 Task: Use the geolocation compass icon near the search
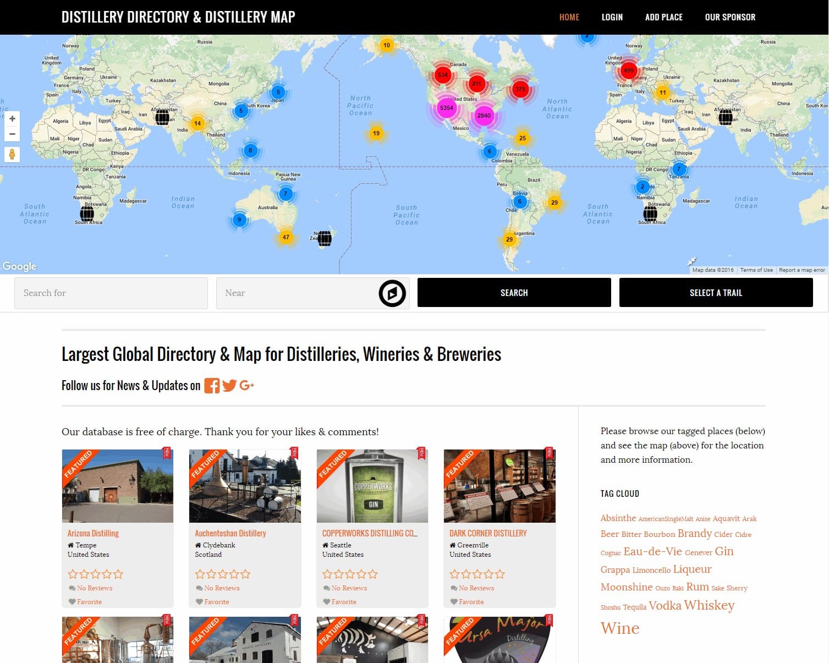[391, 293]
